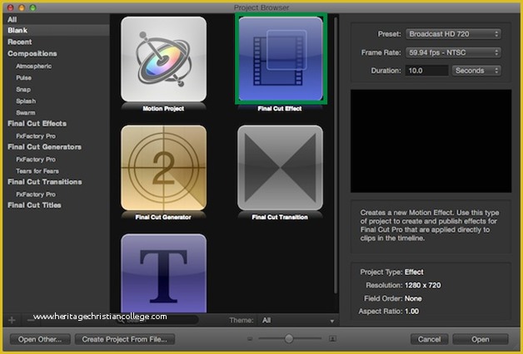Select the Final Cut Title template

coord(163,273)
